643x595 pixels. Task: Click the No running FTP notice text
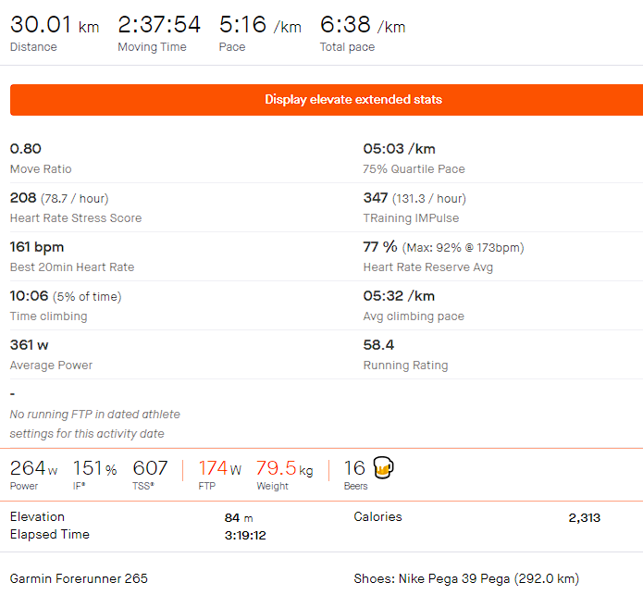pos(94,424)
